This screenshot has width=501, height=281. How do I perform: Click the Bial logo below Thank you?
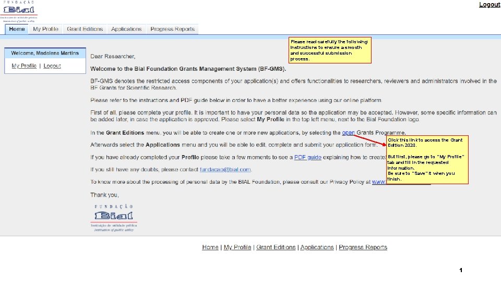click(x=114, y=218)
